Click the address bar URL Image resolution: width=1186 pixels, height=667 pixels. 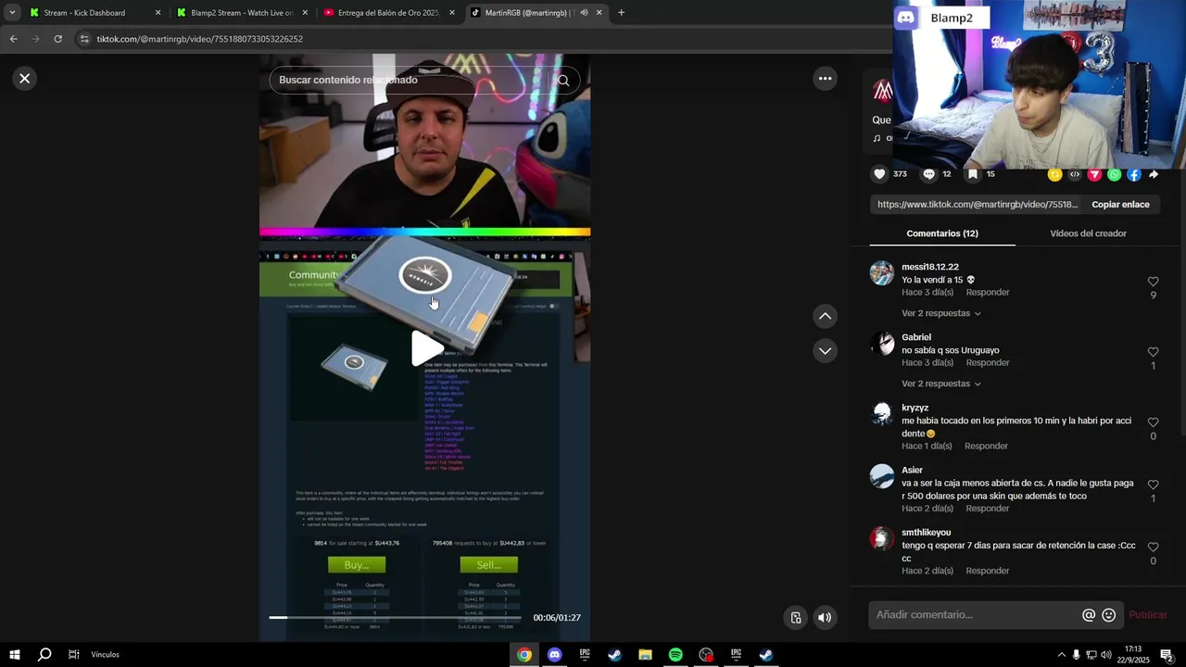pos(200,39)
